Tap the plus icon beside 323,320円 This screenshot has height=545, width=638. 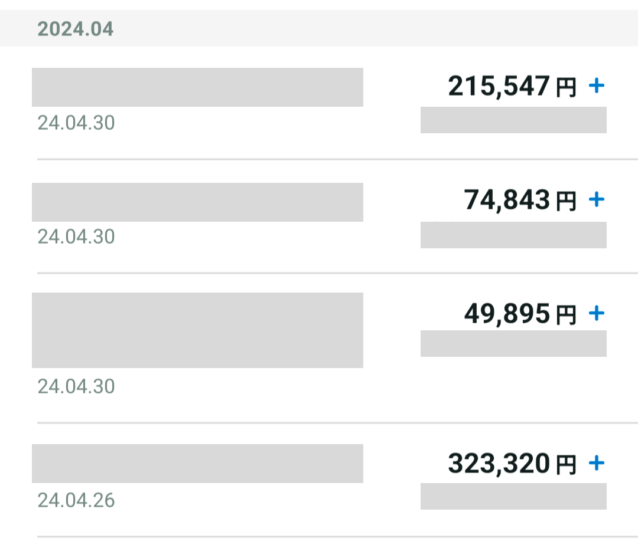point(597,463)
